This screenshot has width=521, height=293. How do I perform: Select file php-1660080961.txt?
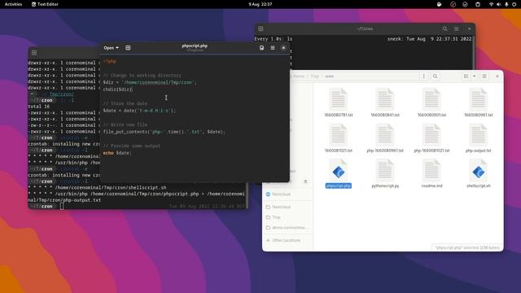point(385,138)
